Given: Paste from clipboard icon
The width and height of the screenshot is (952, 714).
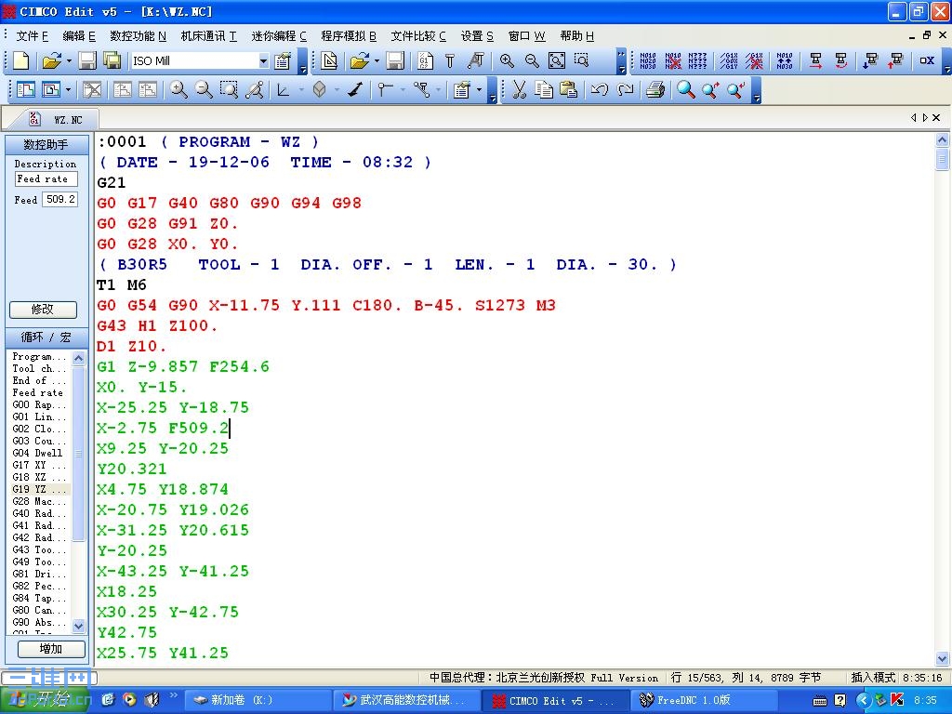Looking at the screenshot, I should click(x=568, y=90).
